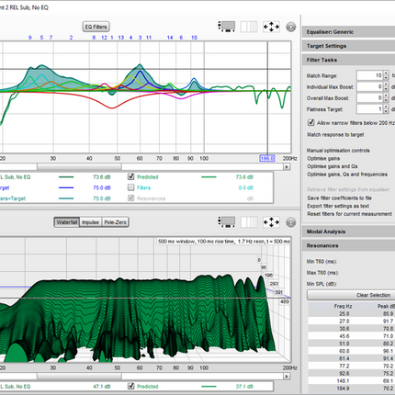The image size is (395, 395).
Task: Click Match response to target
Action: [335, 135]
